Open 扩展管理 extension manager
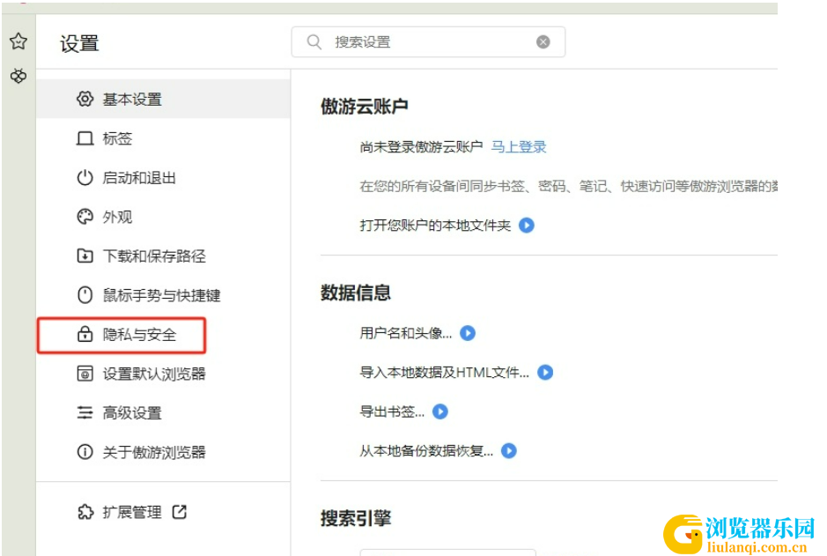Screen dimensions: 827x556 click(132, 512)
